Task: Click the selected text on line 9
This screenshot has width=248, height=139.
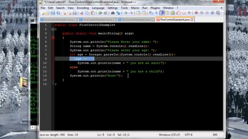Action: pyautogui.click(x=82, y=59)
